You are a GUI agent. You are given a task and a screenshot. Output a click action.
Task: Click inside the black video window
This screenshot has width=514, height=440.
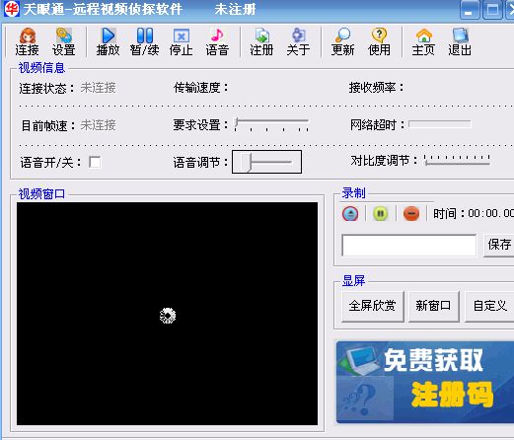point(167,314)
